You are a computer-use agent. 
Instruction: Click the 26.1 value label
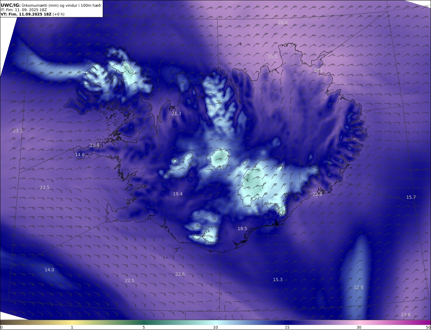point(318,70)
